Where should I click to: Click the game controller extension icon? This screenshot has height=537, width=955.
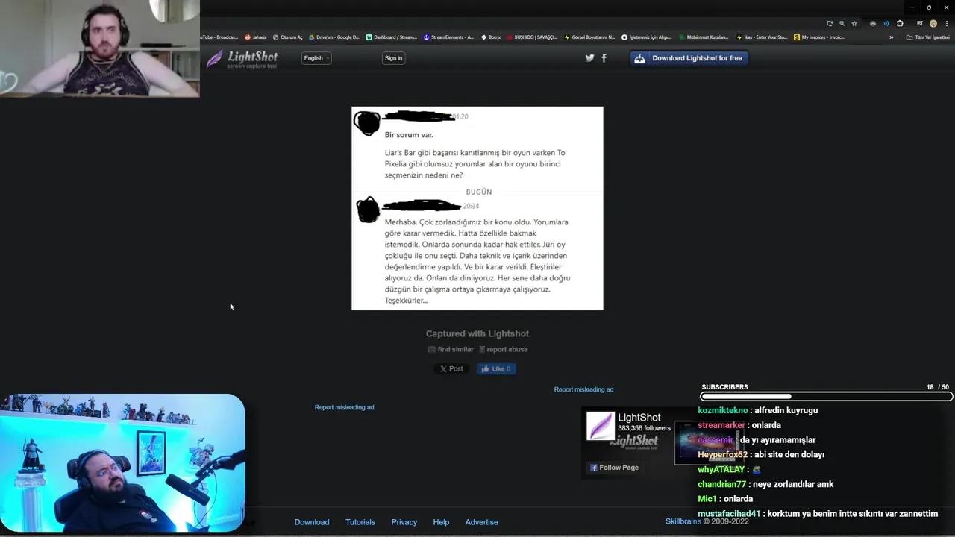(873, 24)
